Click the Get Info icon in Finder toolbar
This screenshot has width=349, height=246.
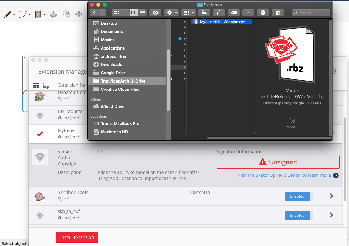click(x=263, y=13)
